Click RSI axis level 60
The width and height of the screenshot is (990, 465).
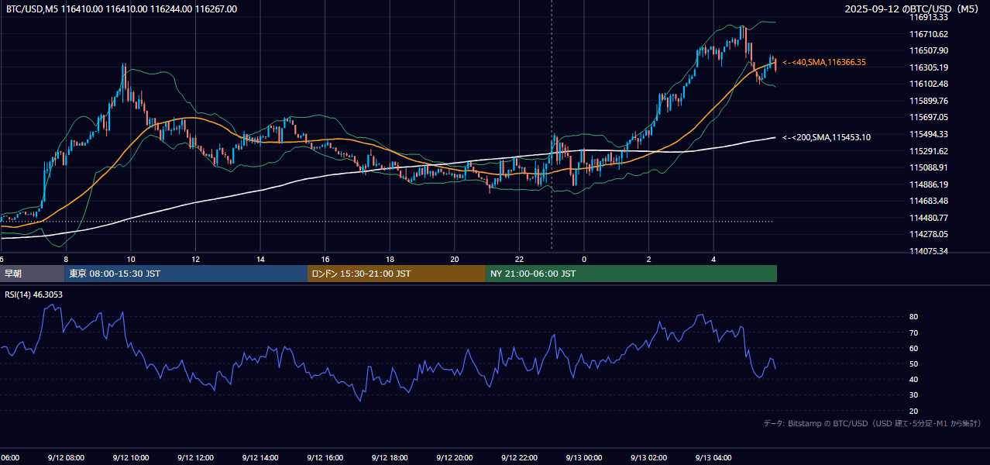click(914, 348)
